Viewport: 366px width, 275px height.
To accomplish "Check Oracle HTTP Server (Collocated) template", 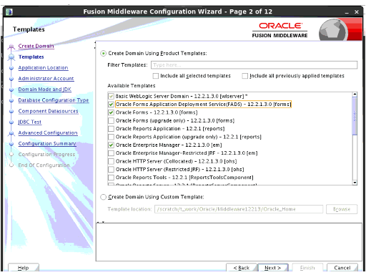I will [x=111, y=161].
